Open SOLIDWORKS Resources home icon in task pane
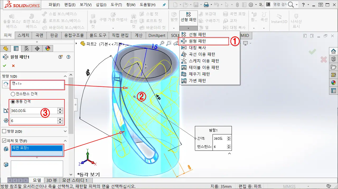 click(x=334, y=51)
